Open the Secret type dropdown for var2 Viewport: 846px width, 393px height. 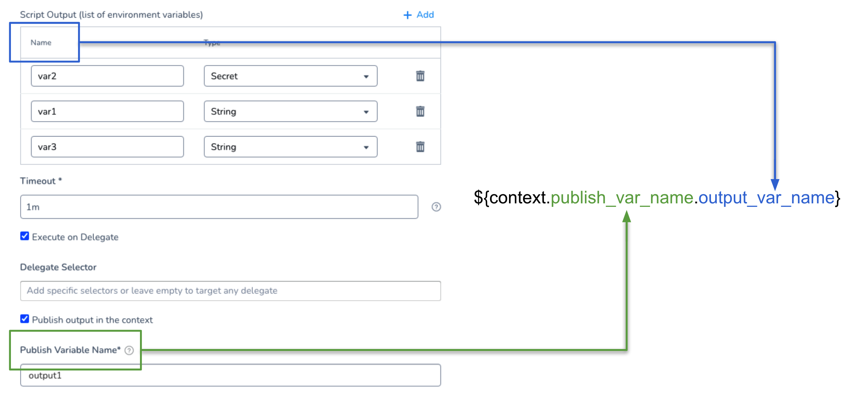(291, 76)
